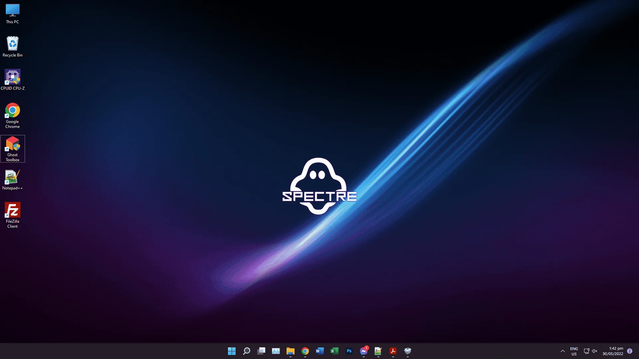Switch to Adobe Acrobat on the taskbar
The image size is (639, 359).
tap(393, 351)
